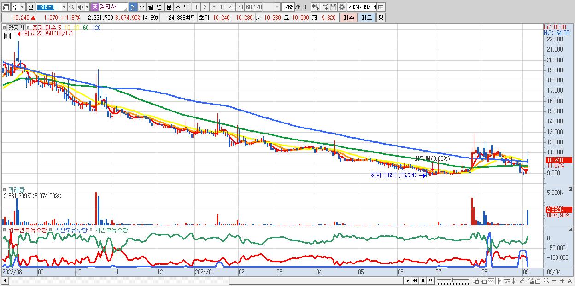Click the 전 button next to the stock code
This screenshot has width=575, height=286.
click(30, 7)
